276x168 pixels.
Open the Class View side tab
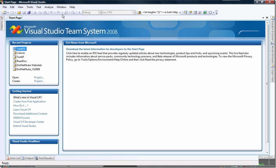(273, 73)
